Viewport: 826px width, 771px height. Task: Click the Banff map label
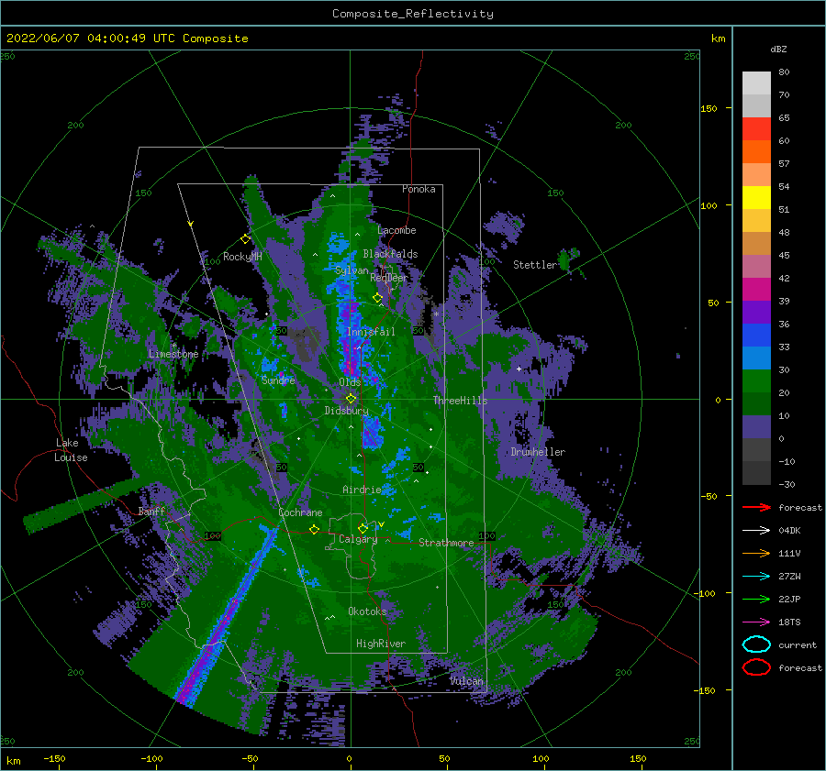[x=151, y=511]
